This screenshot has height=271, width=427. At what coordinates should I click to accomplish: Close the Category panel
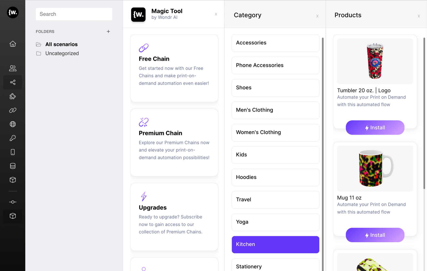317,16
